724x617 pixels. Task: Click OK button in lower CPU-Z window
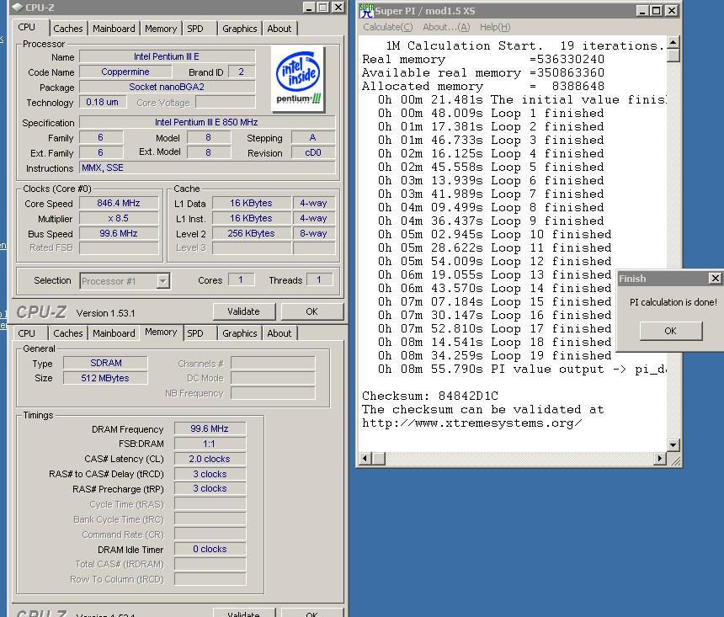click(x=311, y=614)
